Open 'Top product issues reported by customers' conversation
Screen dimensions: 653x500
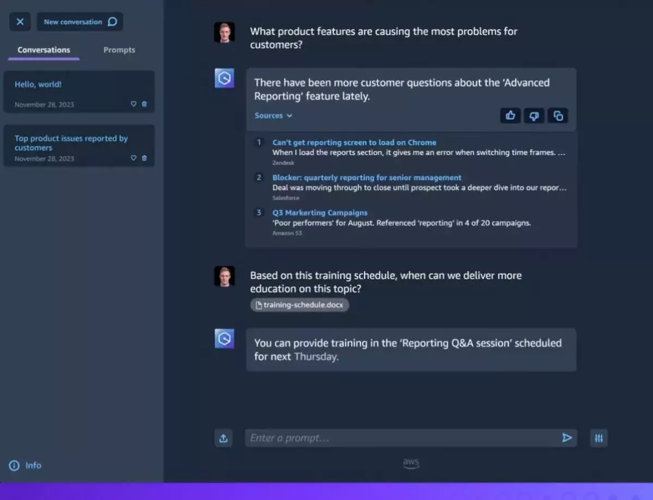click(x=79, y=146)
